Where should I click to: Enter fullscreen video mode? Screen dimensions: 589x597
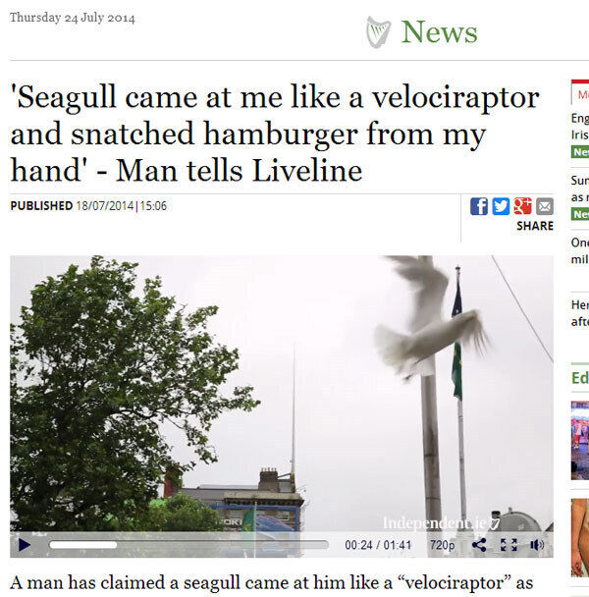509,545
